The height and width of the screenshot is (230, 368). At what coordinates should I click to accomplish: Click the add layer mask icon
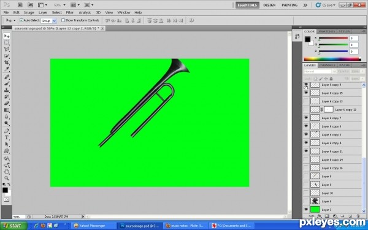click(327, 216)
